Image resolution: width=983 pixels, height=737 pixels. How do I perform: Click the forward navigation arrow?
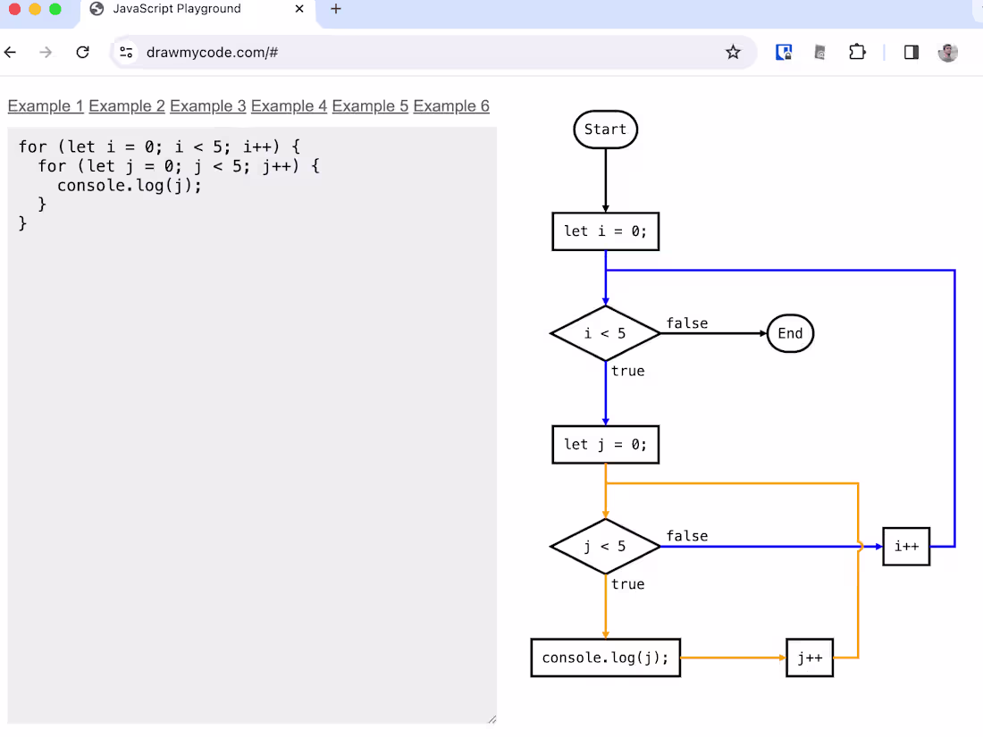point(46,52)
